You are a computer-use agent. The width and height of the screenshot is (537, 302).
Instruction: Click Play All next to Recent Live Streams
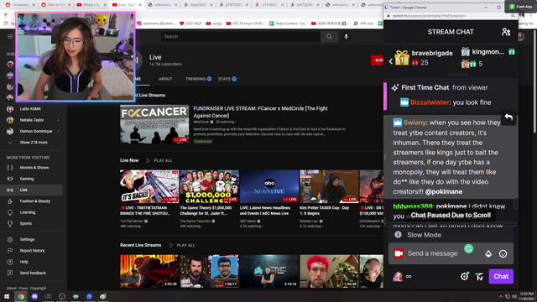pyautogui.click(x=182, y=245)
